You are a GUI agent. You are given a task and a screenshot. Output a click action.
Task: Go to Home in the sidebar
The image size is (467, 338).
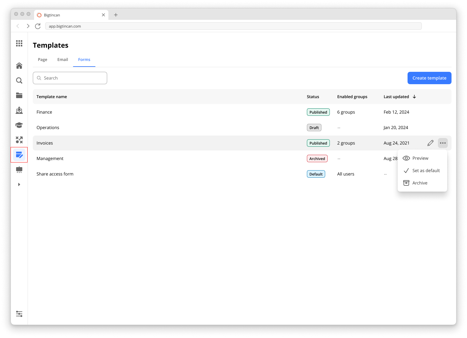[x=19, y=66]
